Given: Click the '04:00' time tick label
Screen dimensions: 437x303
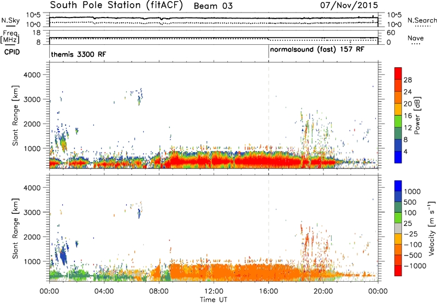Looking at the screenshot, I should pyautogui.click(x=104, y=292).
